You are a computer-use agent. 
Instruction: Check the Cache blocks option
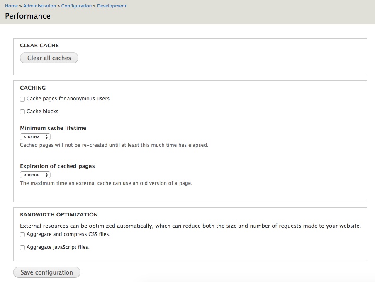22,112
